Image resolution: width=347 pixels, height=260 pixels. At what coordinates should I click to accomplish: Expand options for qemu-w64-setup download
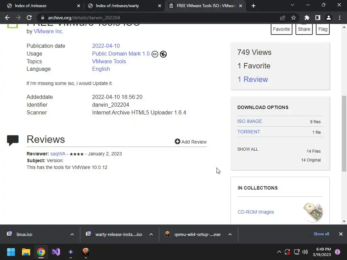coord(230,234)
